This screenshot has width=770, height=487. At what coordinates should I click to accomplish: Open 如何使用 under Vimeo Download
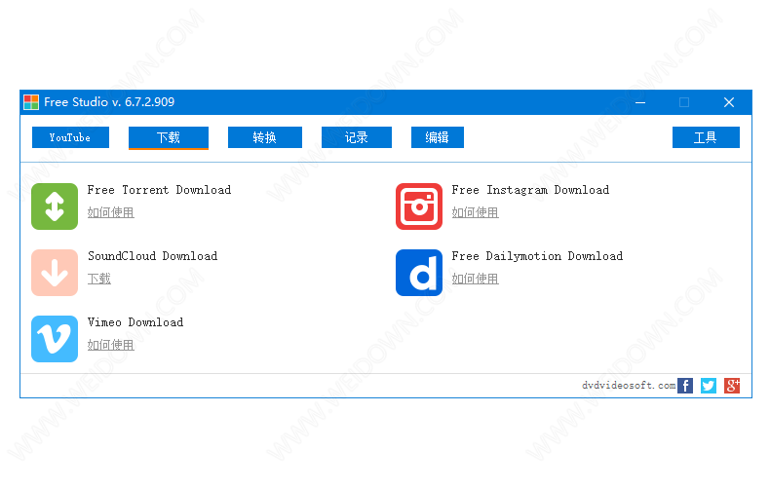111,345
